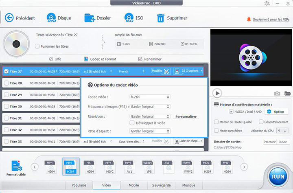Open Info for the selected title
Screen dimensions: 293x193
click(x=55, y=59)
